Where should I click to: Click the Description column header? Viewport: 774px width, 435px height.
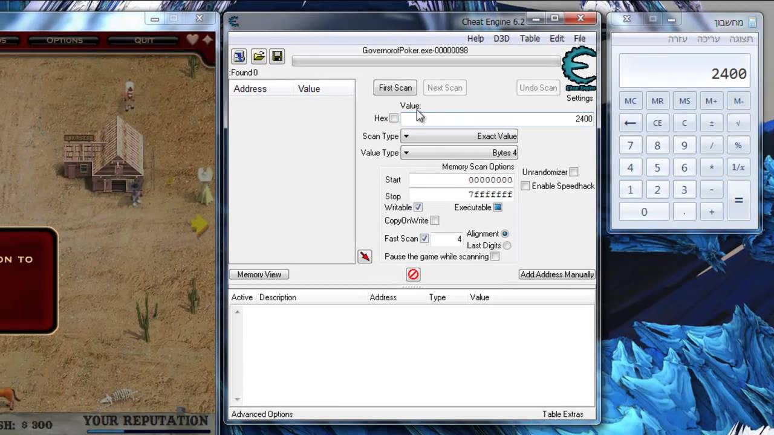click(278, 297)
